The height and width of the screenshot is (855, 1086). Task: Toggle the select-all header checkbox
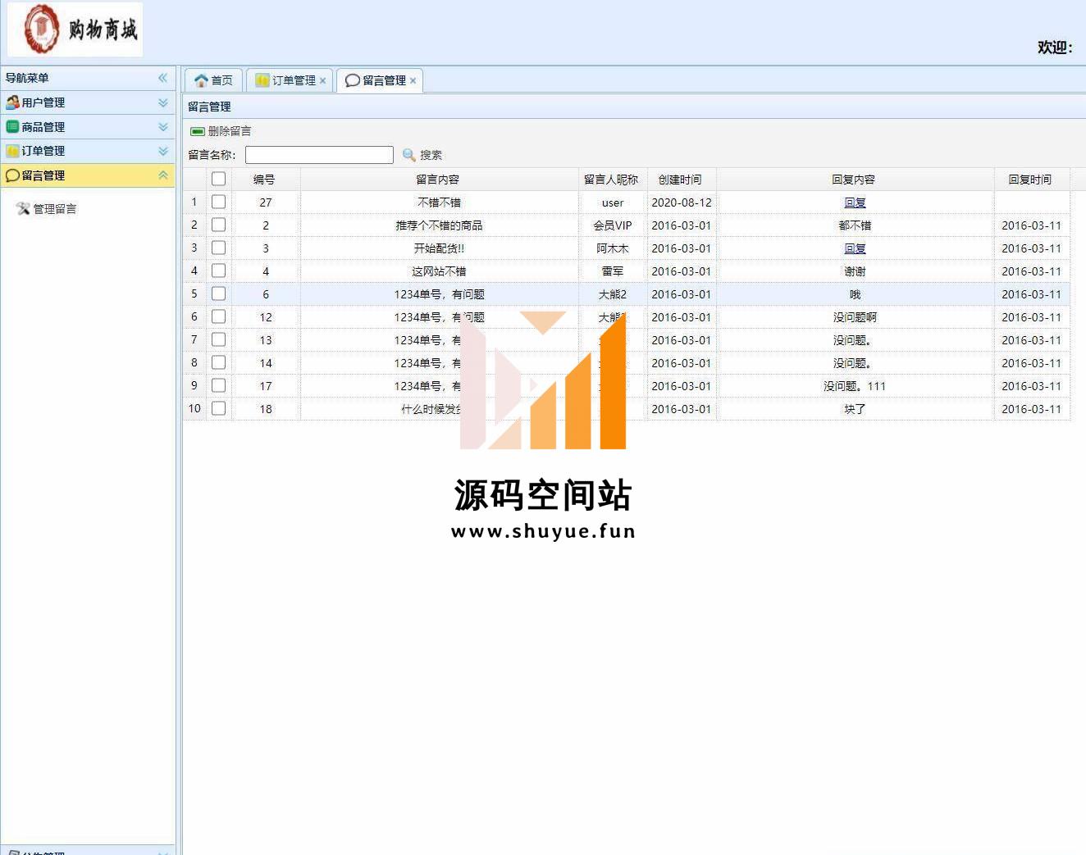(x=218, y=179)
